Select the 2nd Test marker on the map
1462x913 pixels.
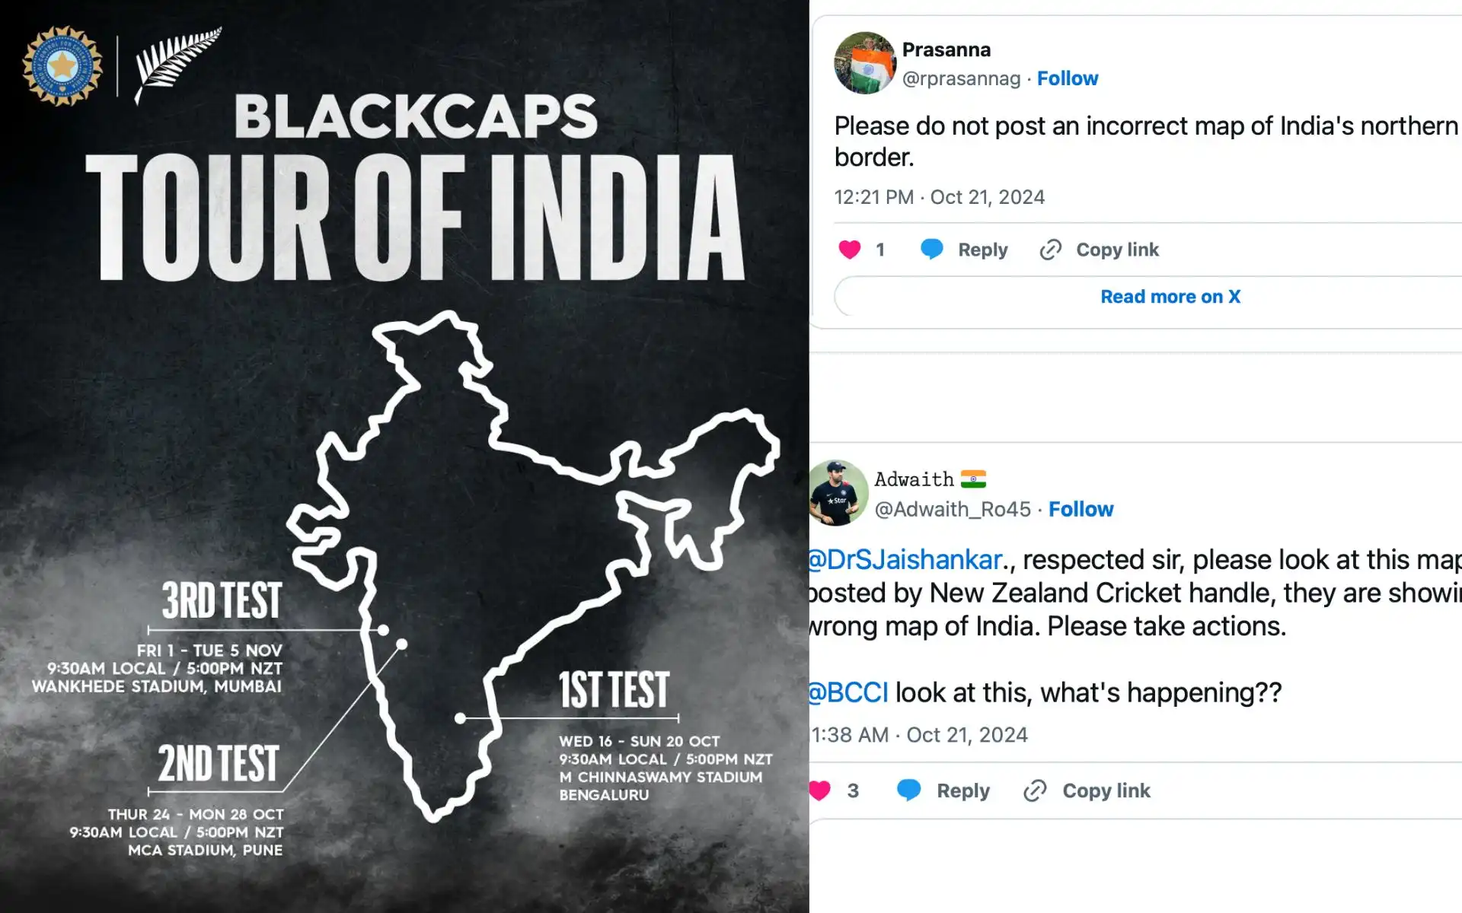click(401, 644)
